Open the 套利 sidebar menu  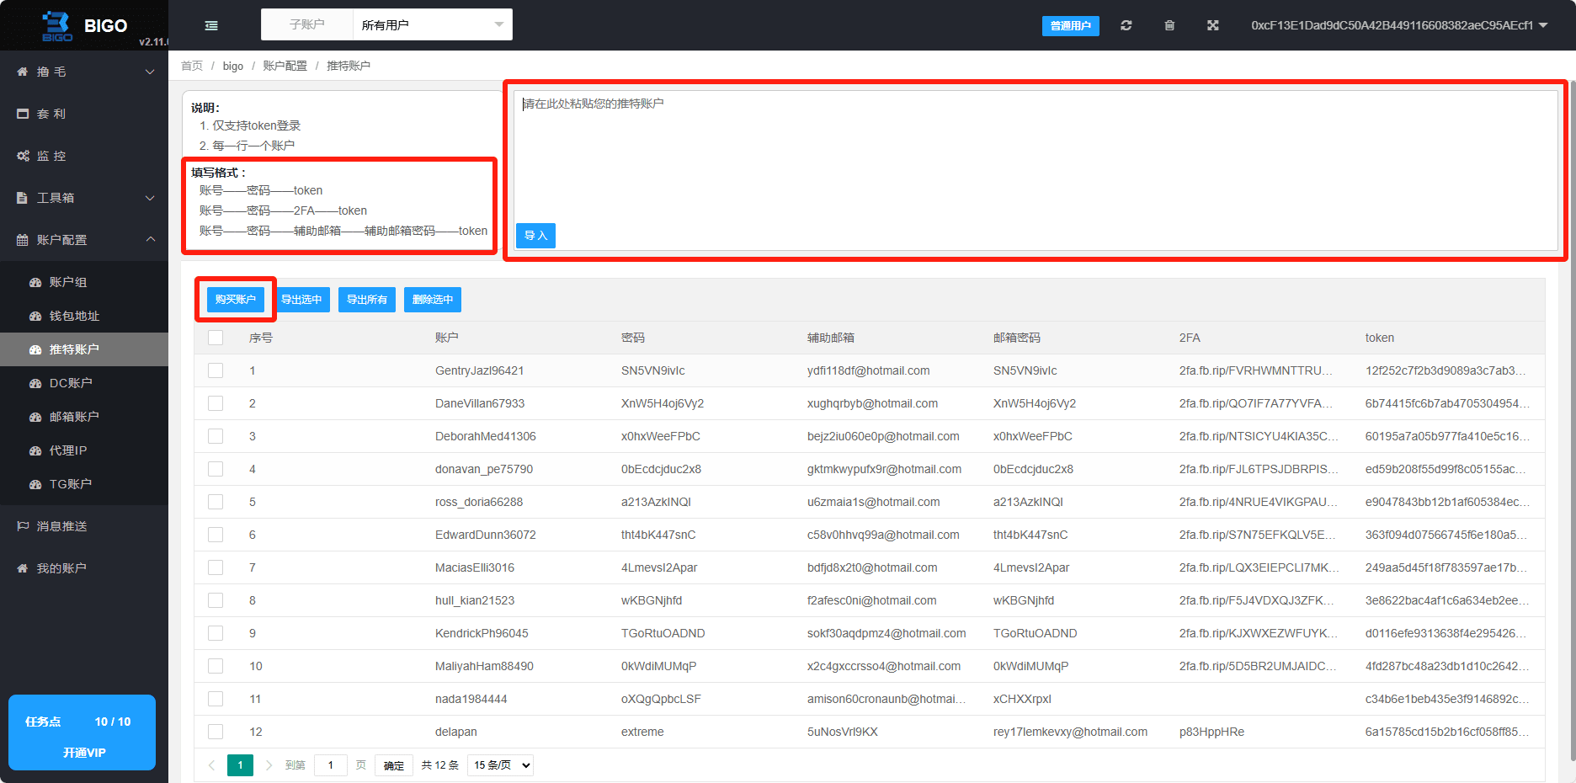pos(84,114)
